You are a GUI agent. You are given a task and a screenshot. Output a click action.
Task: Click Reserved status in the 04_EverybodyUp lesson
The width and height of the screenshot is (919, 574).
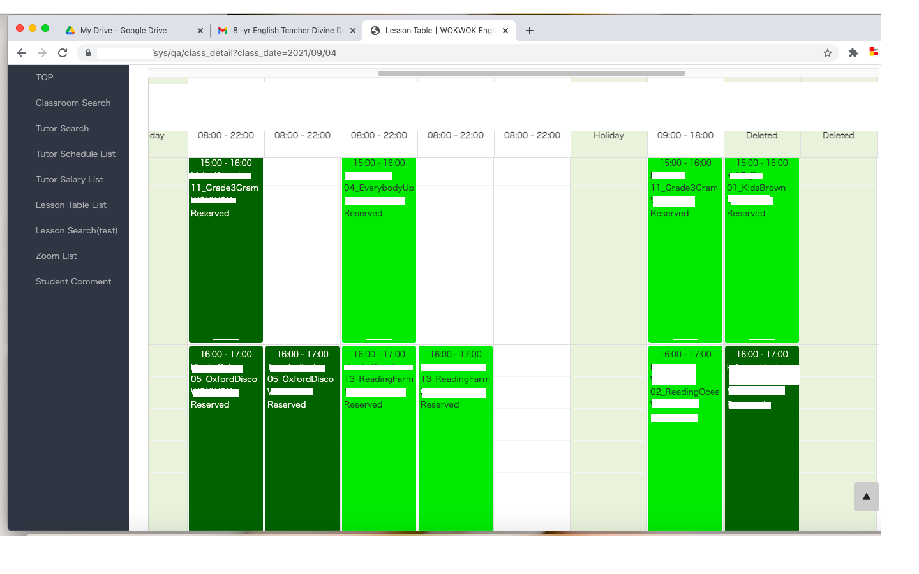[x=363, y=213]
